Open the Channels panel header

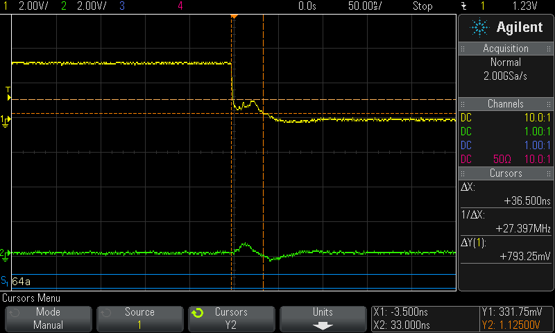506,103
